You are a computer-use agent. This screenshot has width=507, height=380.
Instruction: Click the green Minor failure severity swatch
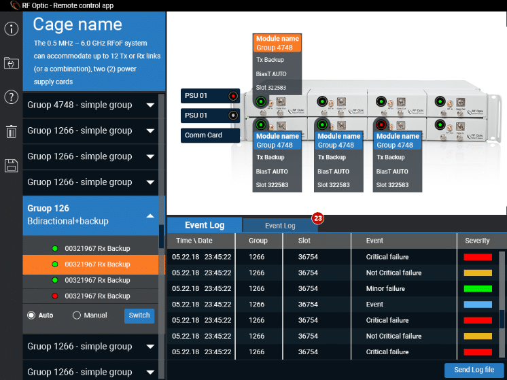(x=477, y=289)
